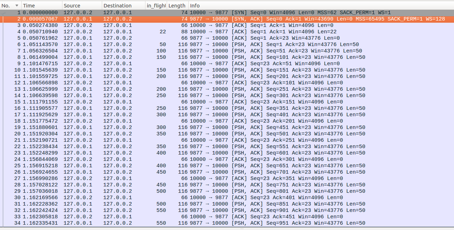This screenshot has height=230, width=454.
Task: Click time 1.151880601 in packet 19
Action: pyautogui.click(x=40, y=128)
